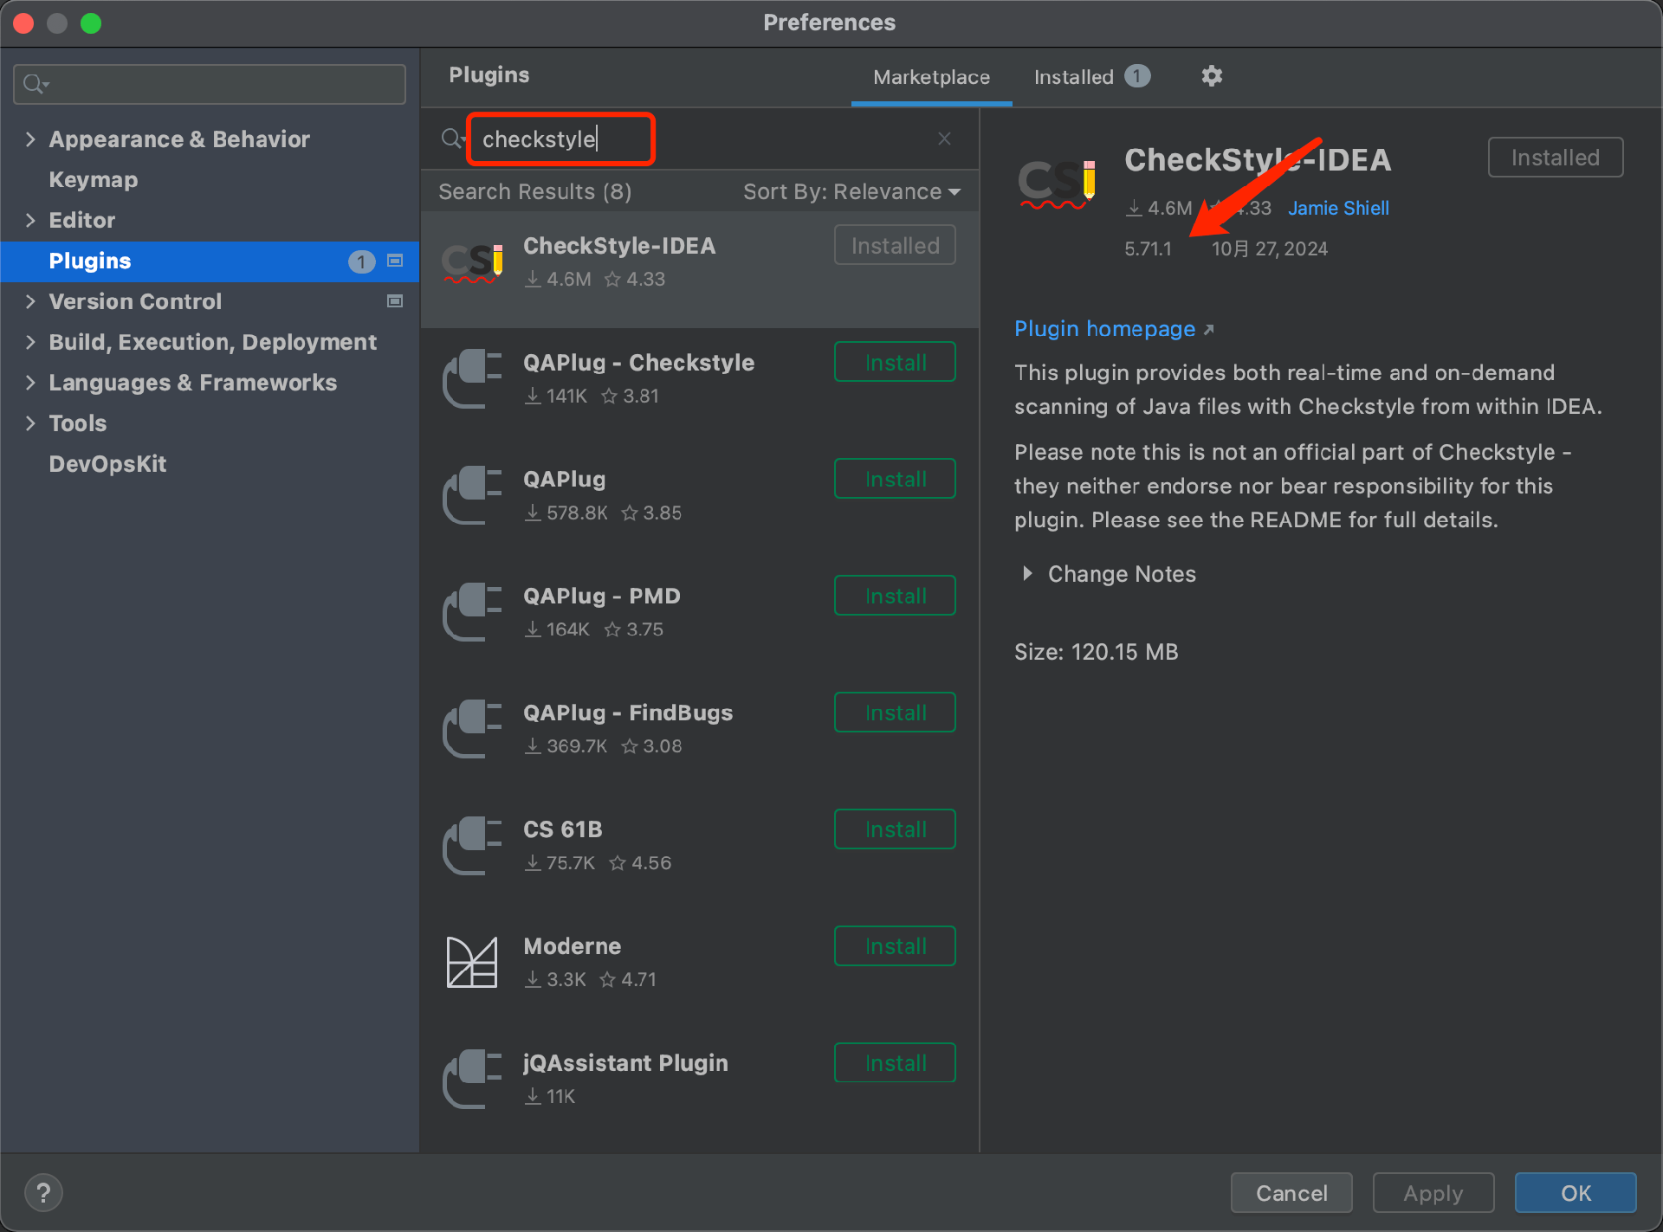Click the Moderne plugin logo icon

472,962
